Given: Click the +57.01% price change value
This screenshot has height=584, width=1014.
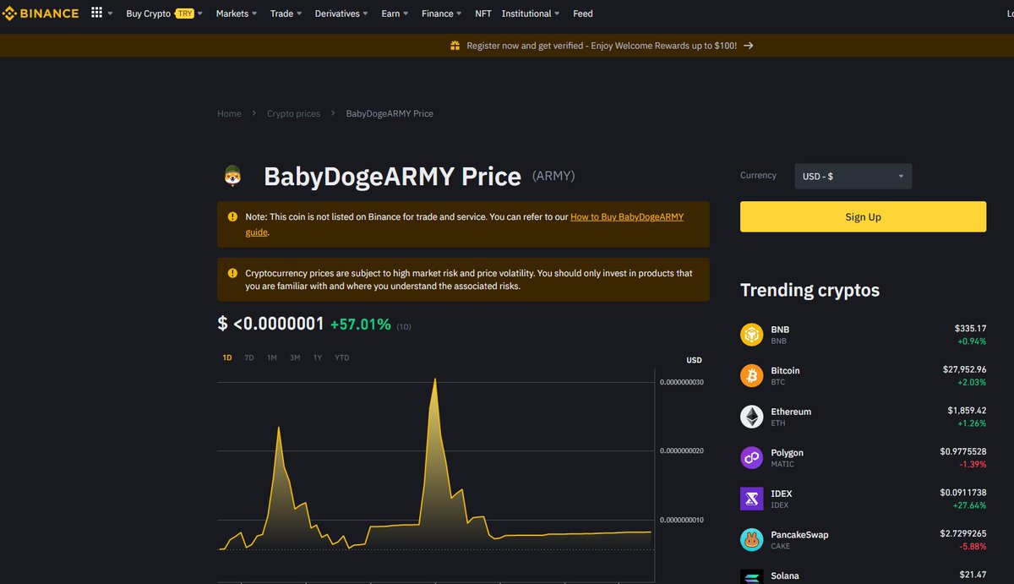Looking at the screenshot, I should tap(360, 324).
